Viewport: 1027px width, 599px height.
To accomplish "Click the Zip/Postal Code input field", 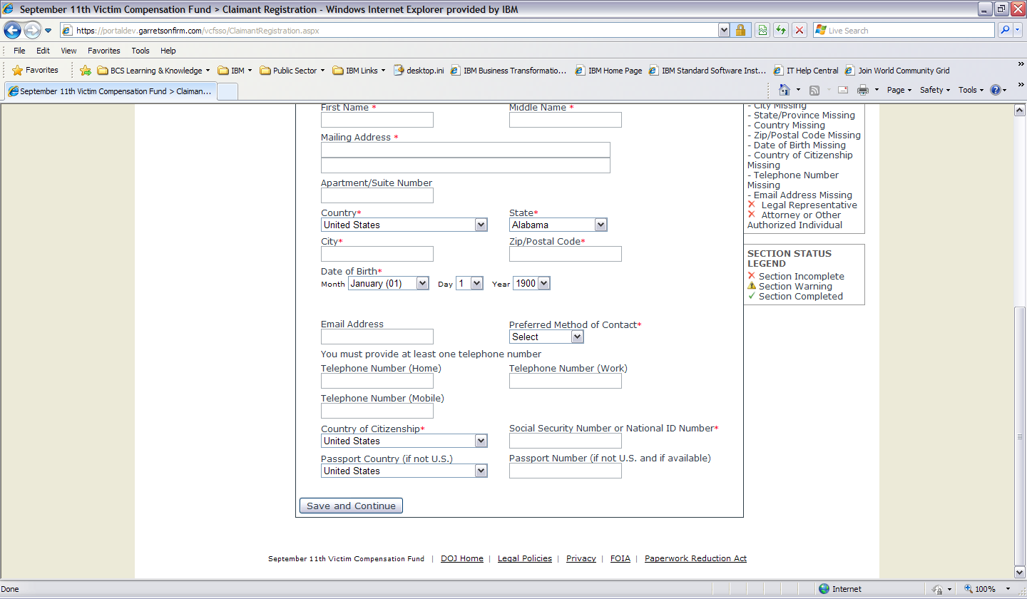I will 565,254.
